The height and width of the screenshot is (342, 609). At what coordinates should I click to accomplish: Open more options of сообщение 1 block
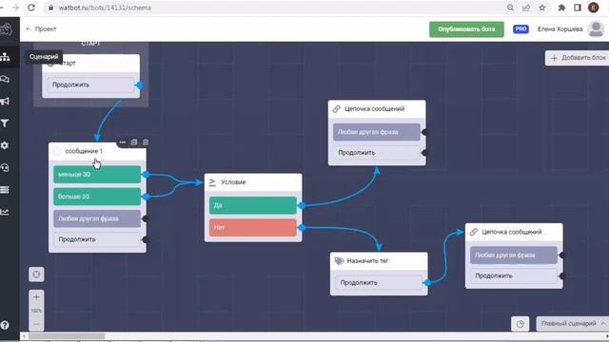point(123,142)
